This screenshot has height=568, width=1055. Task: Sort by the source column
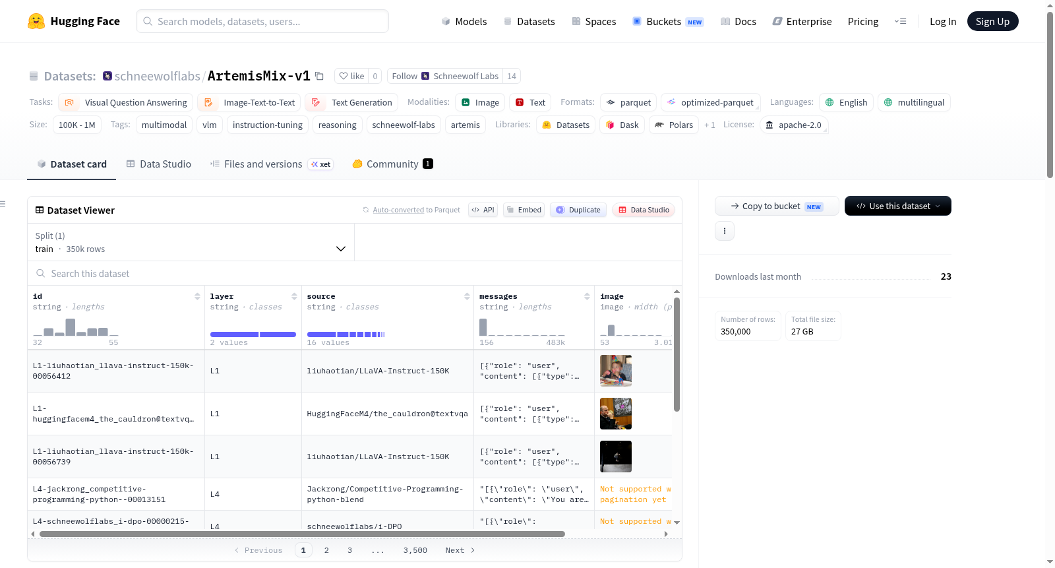[467, 296]
